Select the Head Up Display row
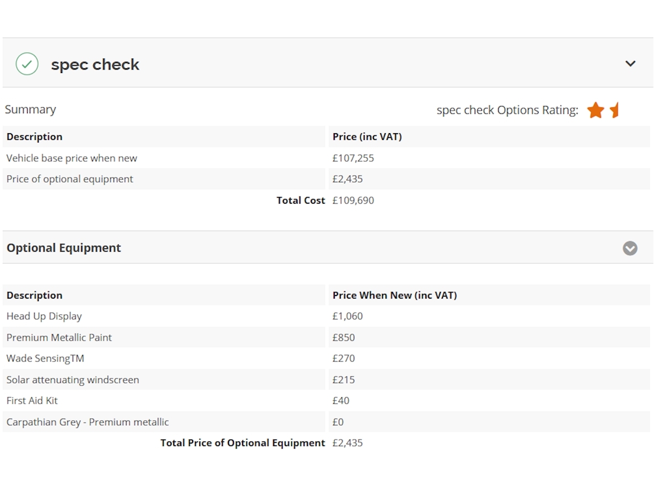This screenshot has height=490, width=654. click(326, 316)
